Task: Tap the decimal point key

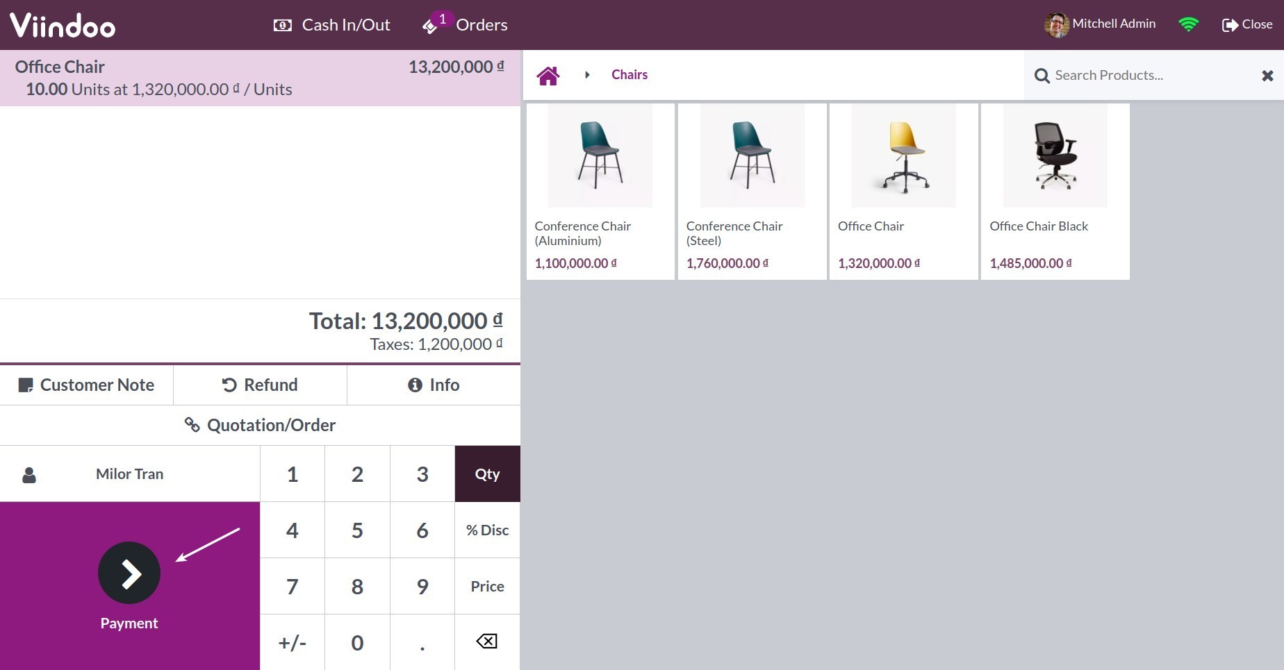Action: pyautogui.click(x=422, y=642)
